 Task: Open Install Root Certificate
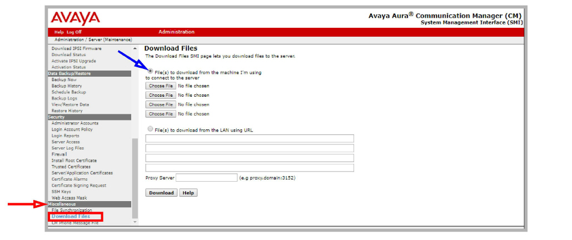(74, 161)
